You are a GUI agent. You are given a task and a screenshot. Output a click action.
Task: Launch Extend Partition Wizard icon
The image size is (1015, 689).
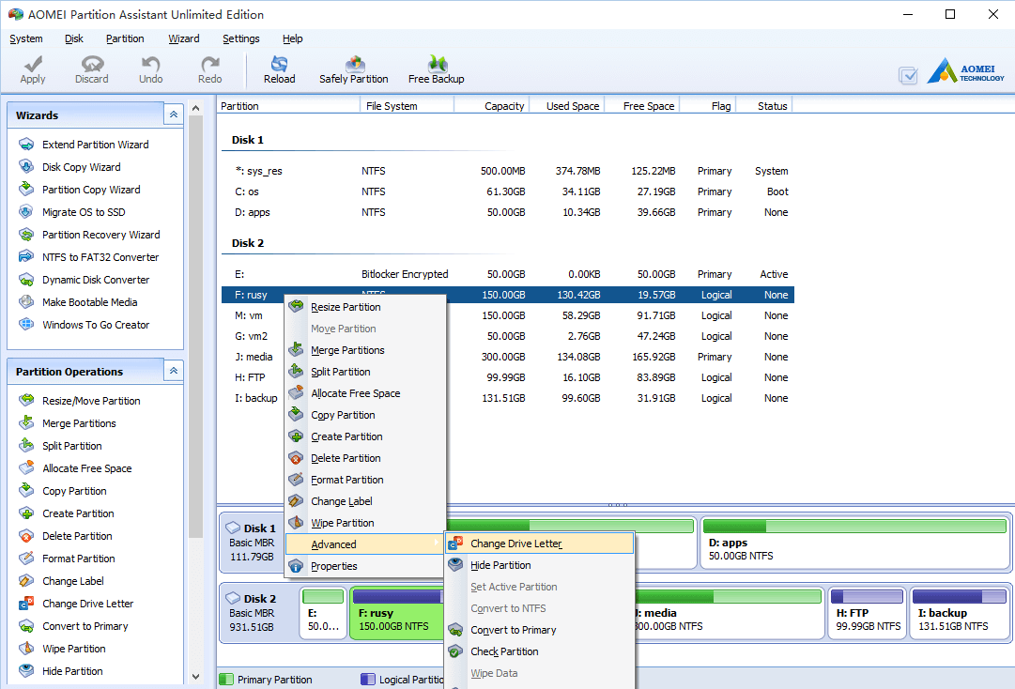(26, 145)
